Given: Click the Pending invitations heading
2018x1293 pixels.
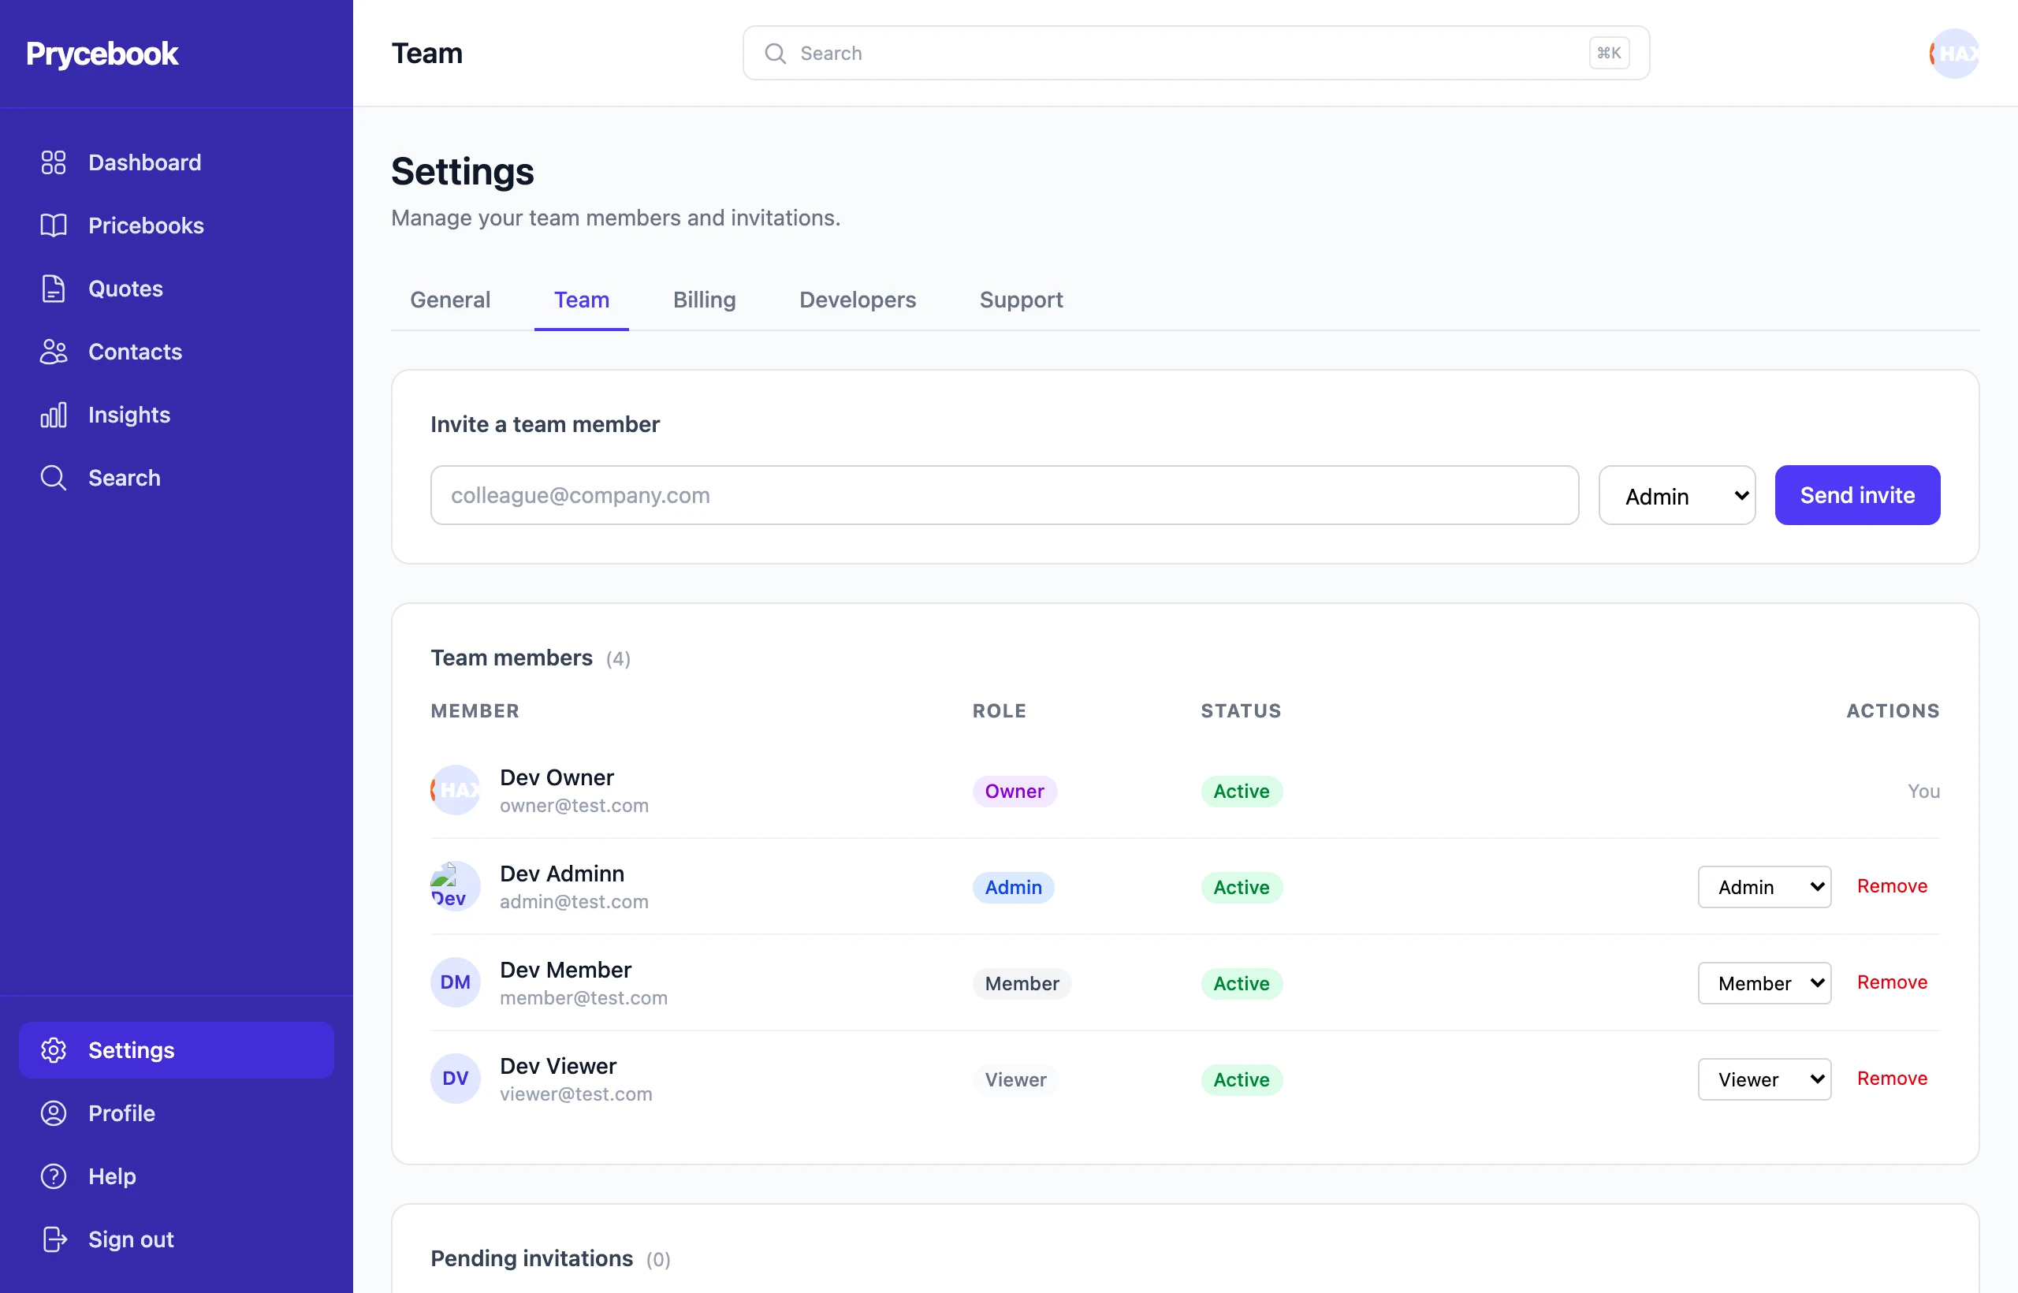Looking at the screenshot, I should (531, 1258).
